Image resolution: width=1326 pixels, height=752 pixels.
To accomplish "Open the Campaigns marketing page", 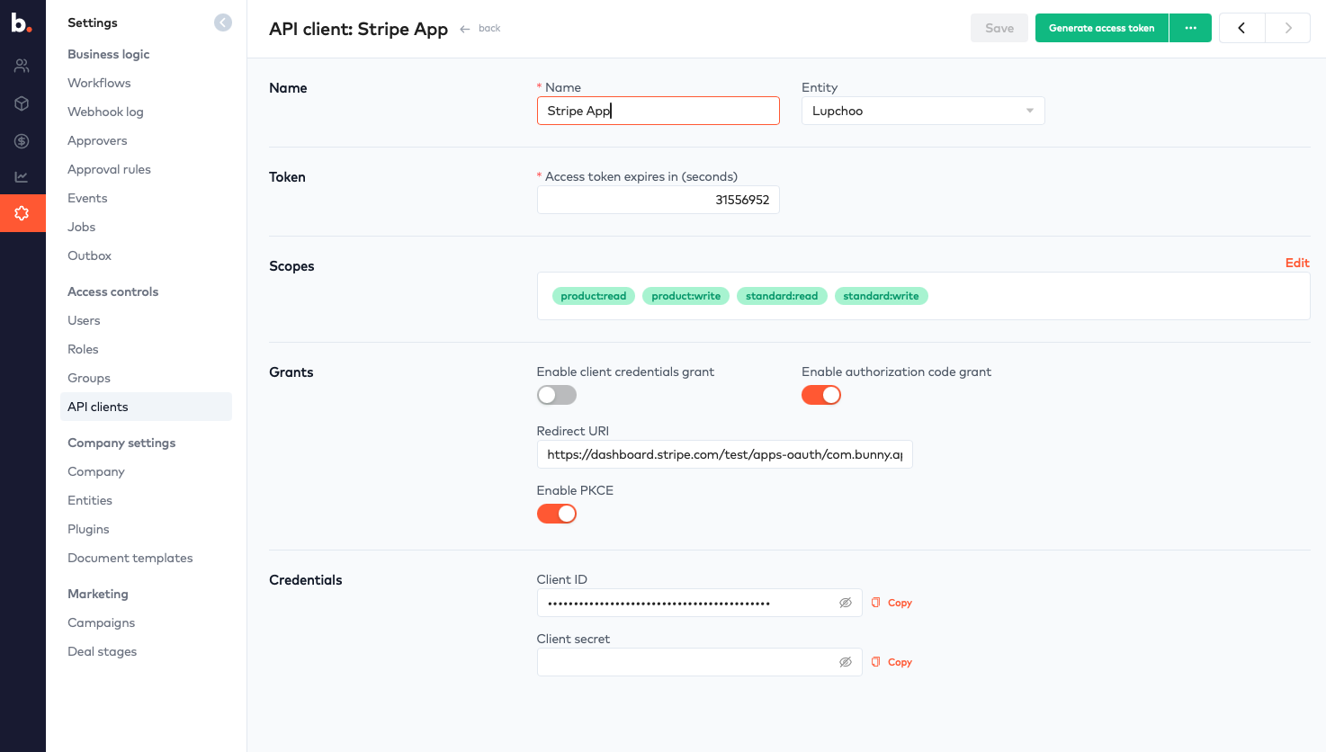I will click(x=101, y=622).
